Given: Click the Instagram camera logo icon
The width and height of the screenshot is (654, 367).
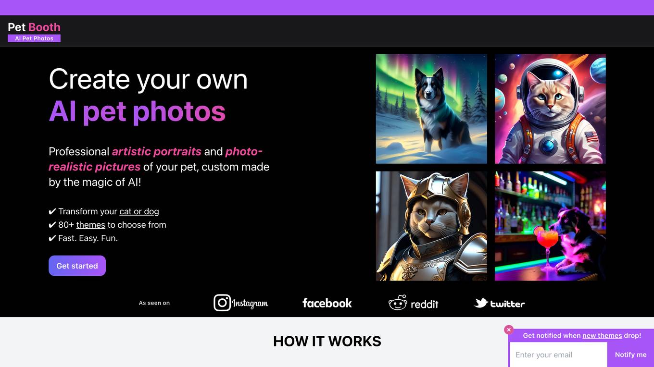Looking at the screenshot, I should click(x=222, y=303).
